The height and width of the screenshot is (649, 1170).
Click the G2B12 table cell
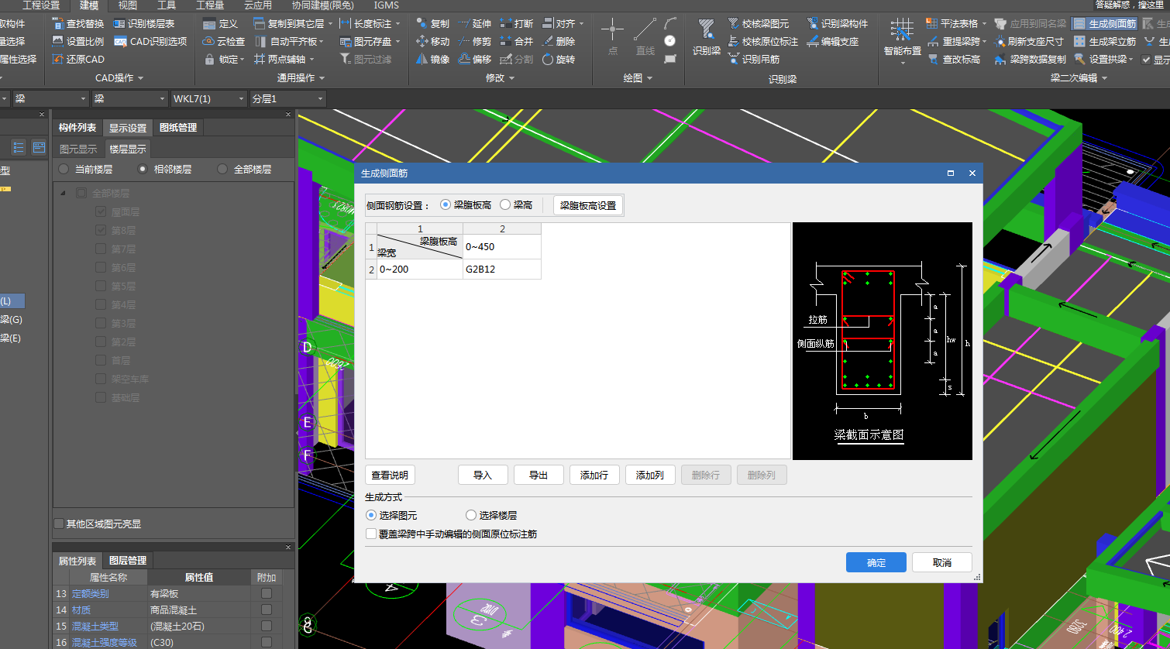coord(501,270)
